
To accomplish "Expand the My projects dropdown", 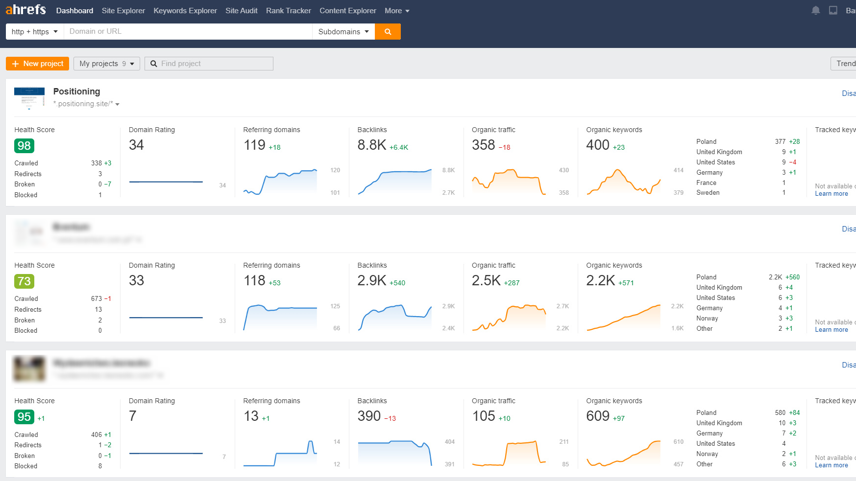I will (x=106, y=63).
